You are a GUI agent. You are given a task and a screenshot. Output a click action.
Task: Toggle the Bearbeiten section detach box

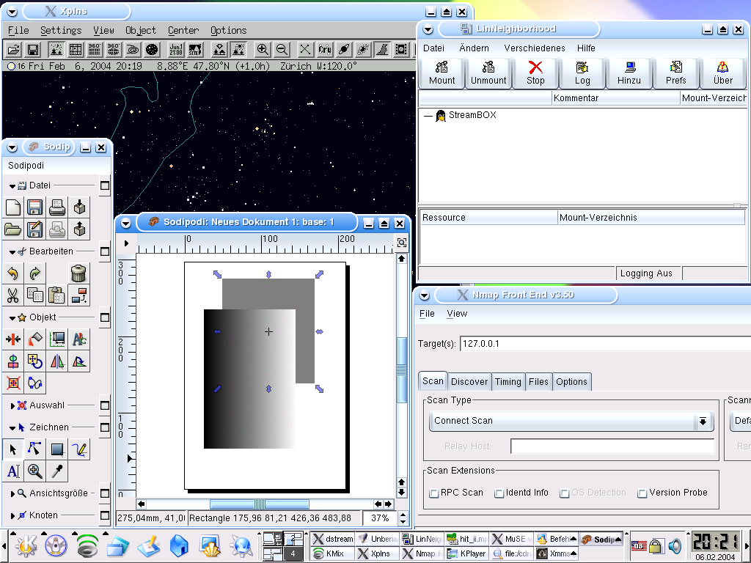click(105, 251)
